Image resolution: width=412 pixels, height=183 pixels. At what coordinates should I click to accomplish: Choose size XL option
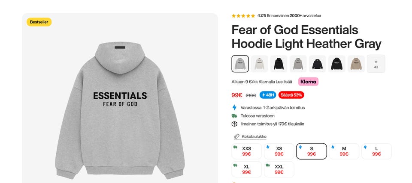246,169
